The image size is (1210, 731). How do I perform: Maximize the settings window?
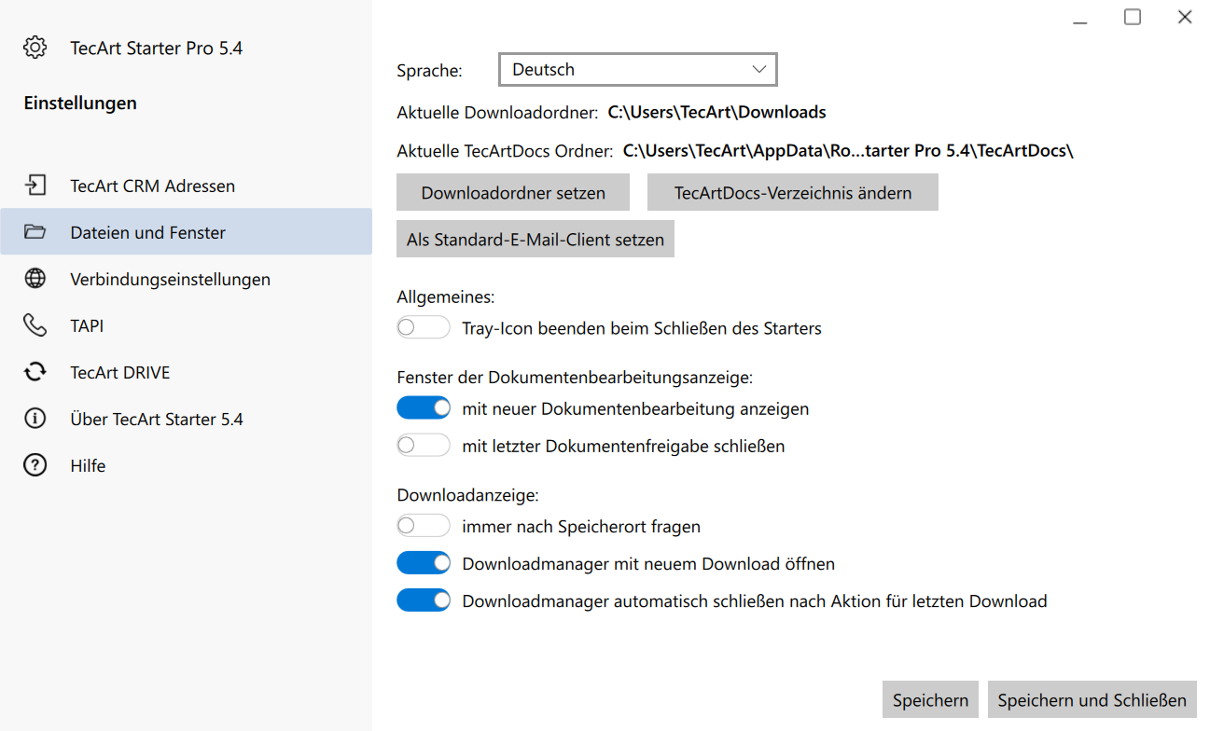click(1133, 17)
